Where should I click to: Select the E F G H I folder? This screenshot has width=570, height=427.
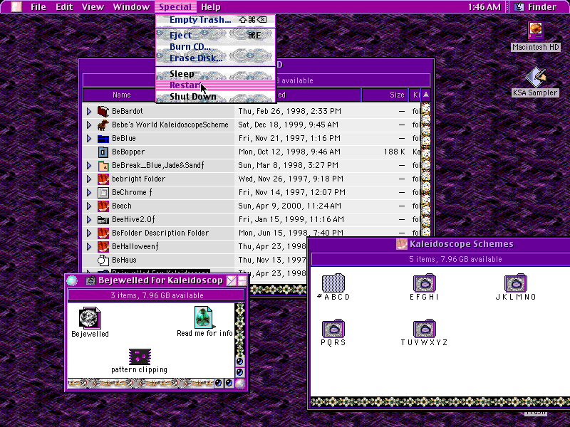click(424, 283)
